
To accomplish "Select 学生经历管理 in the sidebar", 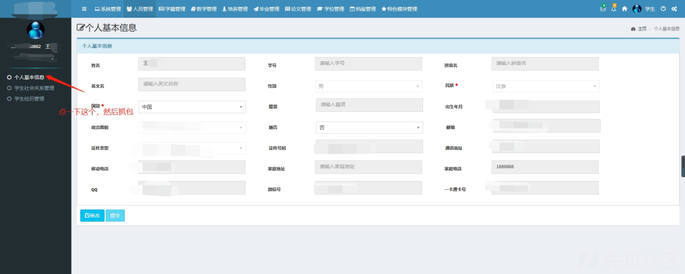I will 29,99.
